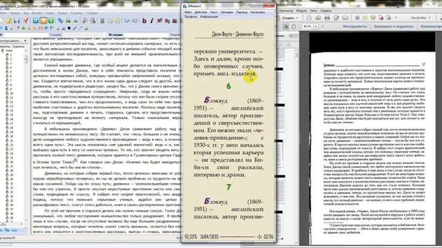442x248 pixels.
Task: Click the green footnote number 7 in AlReader2
Action: click(x=229, y=187)
